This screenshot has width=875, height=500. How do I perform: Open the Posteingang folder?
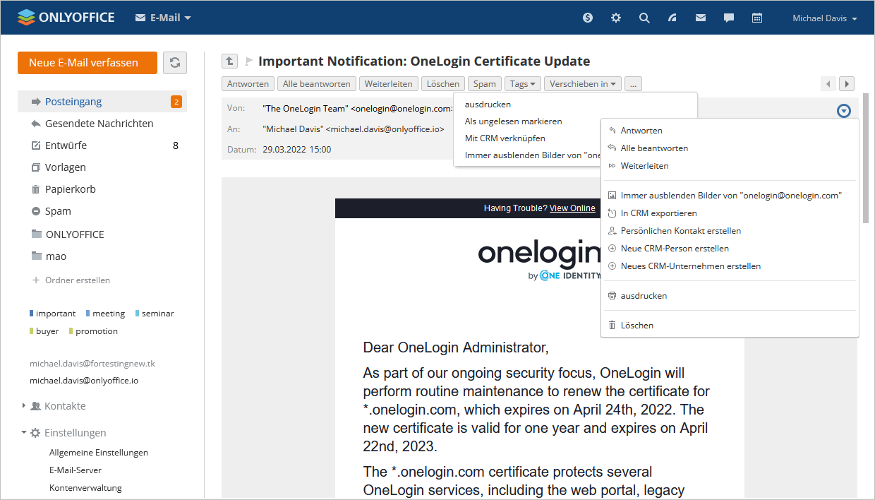[x=102, y=102]
